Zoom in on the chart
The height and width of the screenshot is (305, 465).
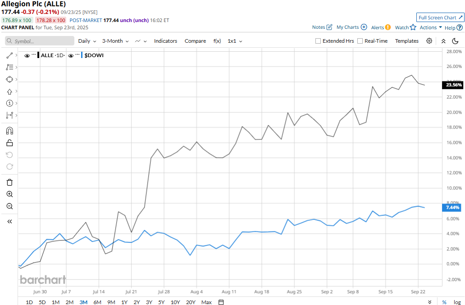click(x=9, y=194)
